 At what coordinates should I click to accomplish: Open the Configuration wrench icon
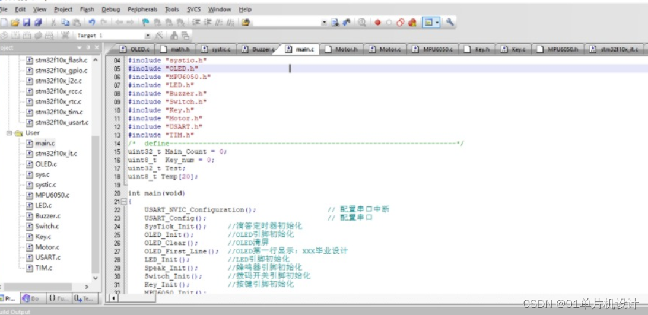(x=450, y=23)
